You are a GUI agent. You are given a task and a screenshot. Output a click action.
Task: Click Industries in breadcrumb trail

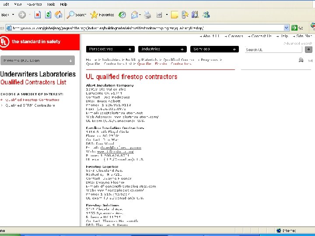coord(111,60)
